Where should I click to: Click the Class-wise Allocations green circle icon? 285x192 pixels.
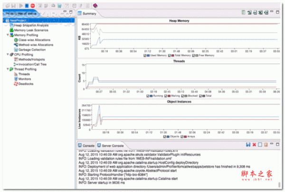[x=16, y=40]
